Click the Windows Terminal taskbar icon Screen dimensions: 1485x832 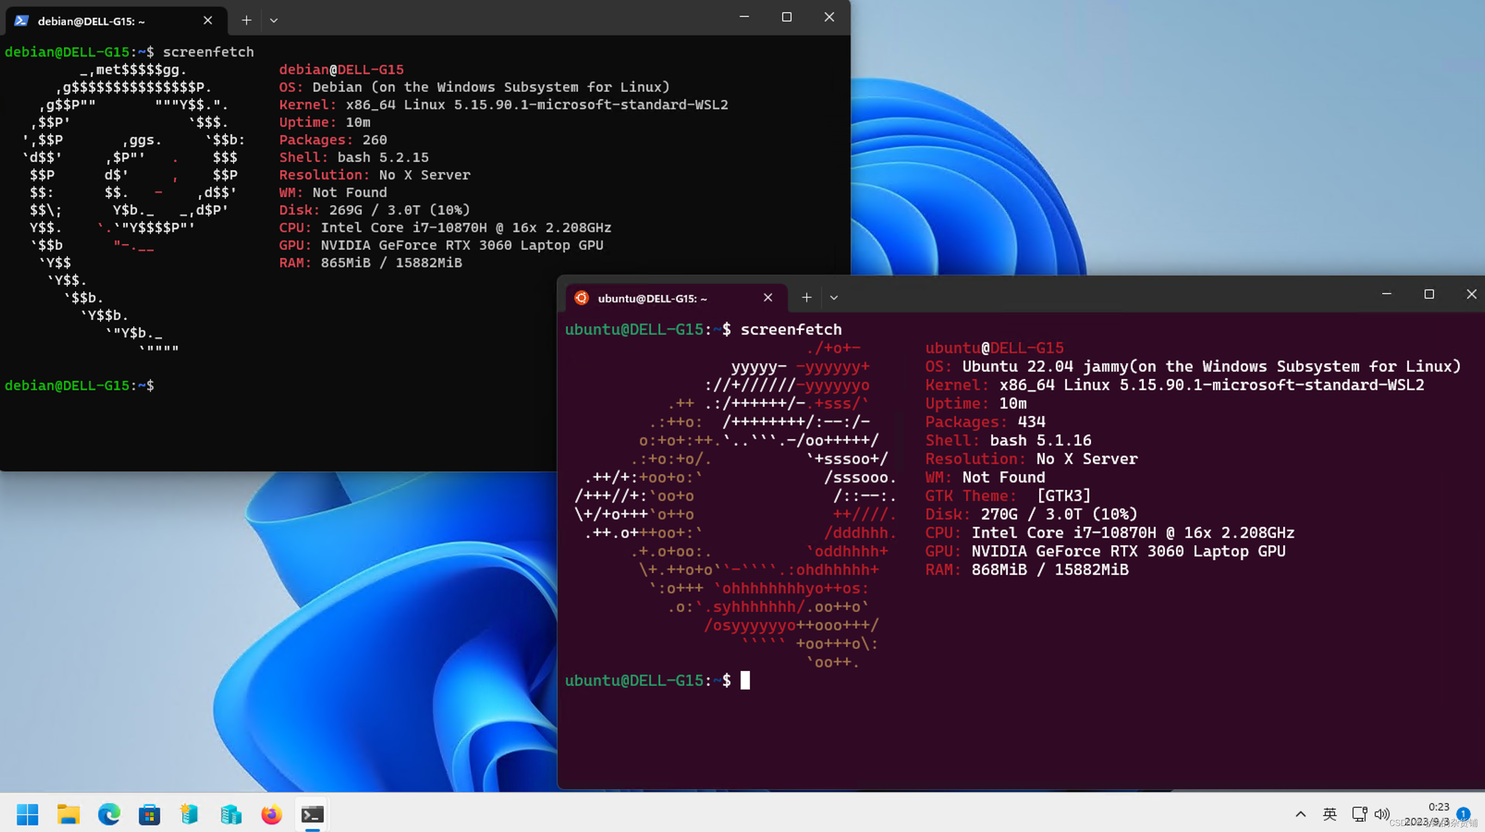(x=312, y=814)
